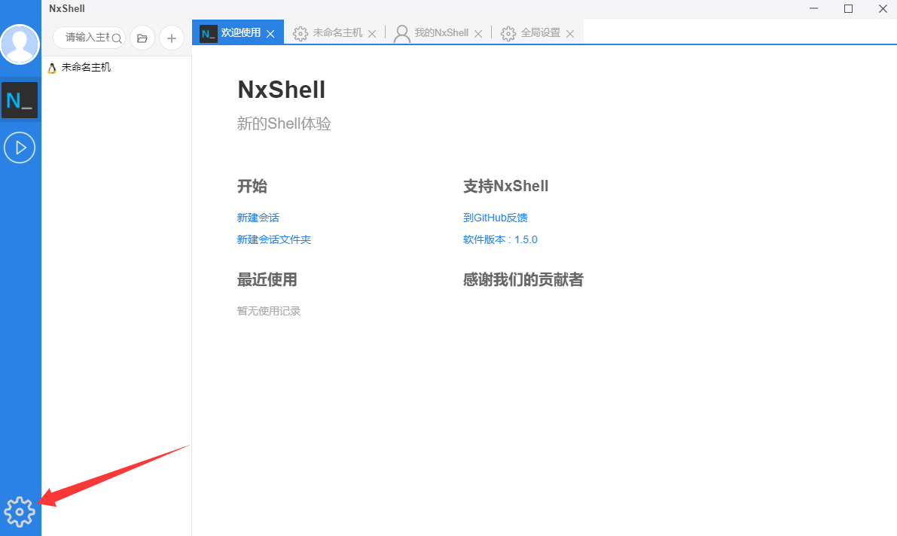Close the 全局设置 tab

click(x=570, y=34)
